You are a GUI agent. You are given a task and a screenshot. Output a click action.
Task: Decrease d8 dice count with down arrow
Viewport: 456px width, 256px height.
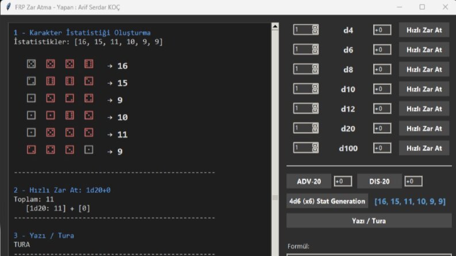click(x=315, y=71)
